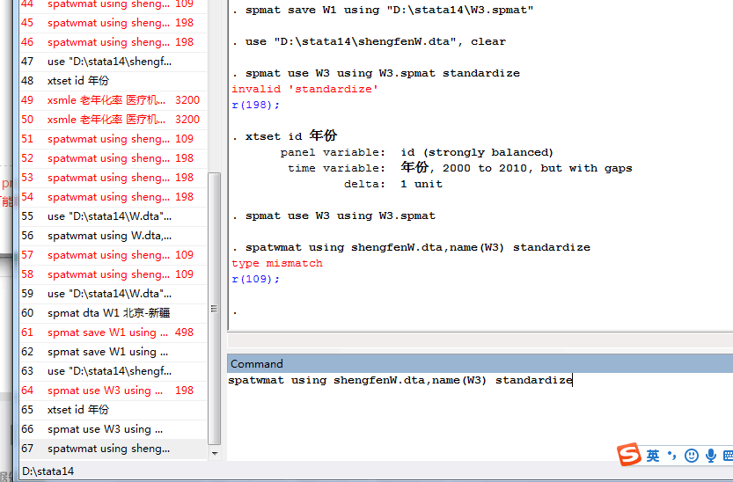733x482 pixels.
Task: Select history command 61 spmat save error 498
Action: [x=114, y=332]
